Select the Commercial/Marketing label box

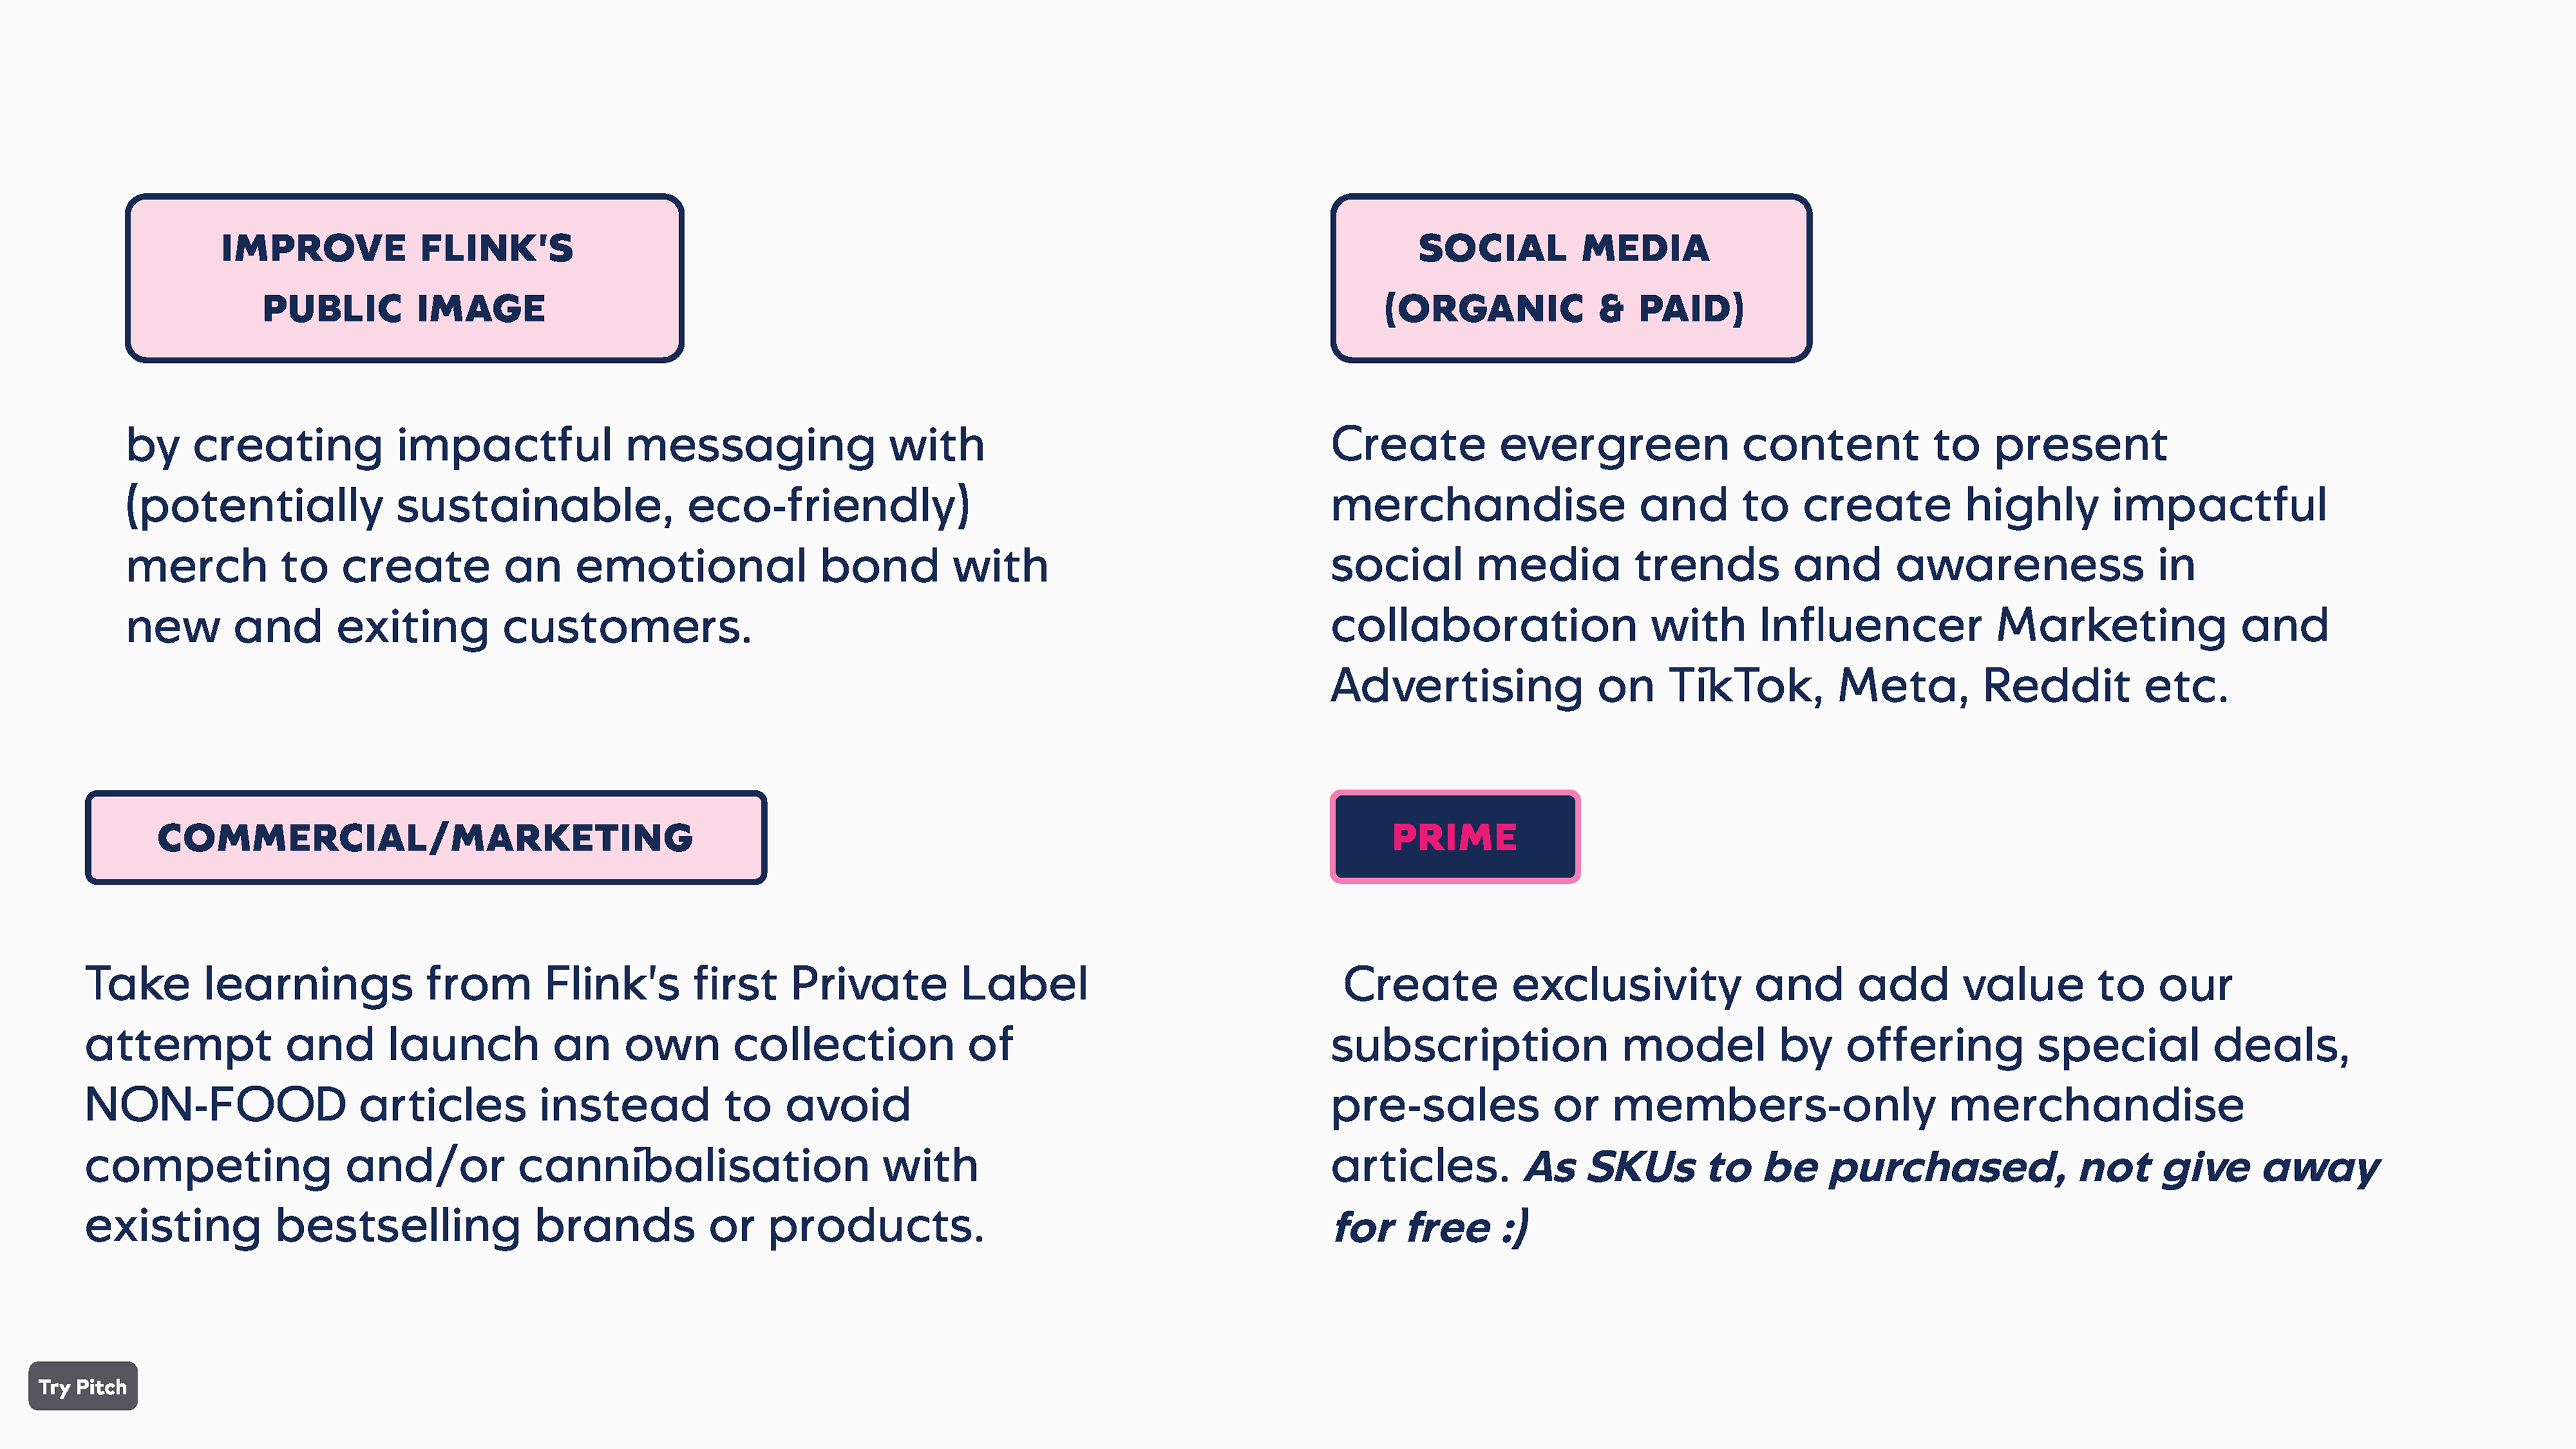[426, 837]
